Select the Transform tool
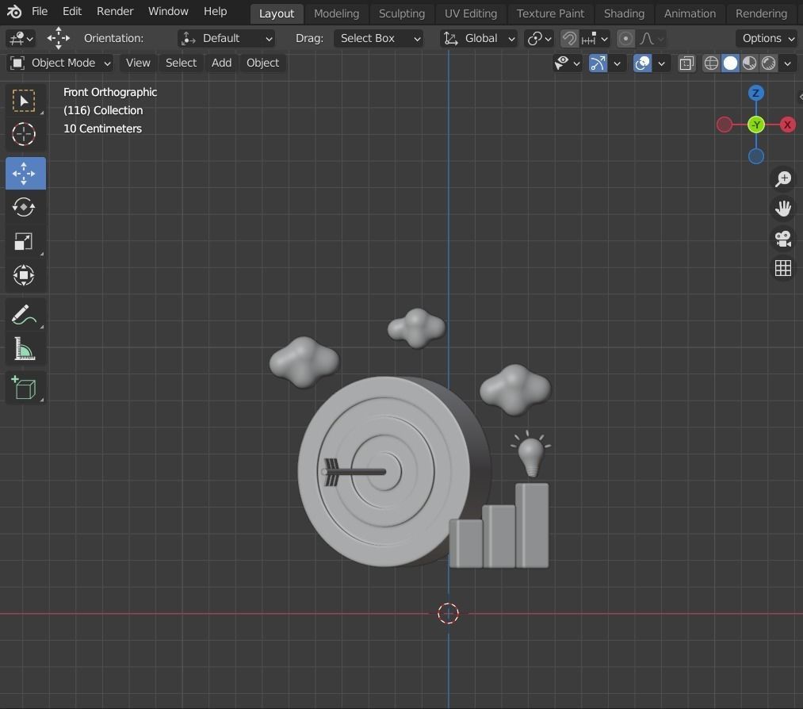The height and width of the screenshot is (709, 803). pyautogui.click(x=24, y=275)
